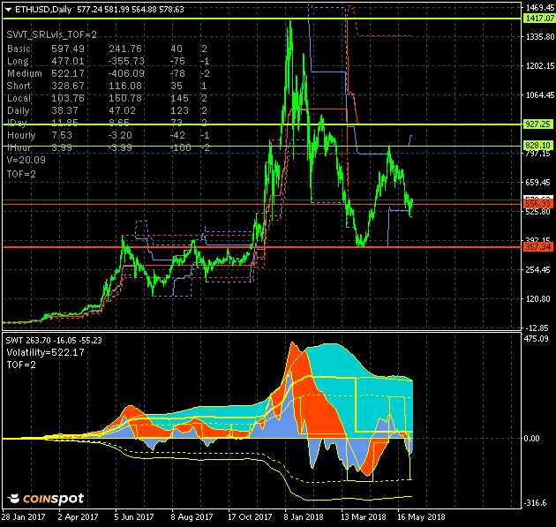Image resolution: width=556 pixels, height=527 pixels.
Task: Click the 828.10 price level tag
Action: pos(537,145)
